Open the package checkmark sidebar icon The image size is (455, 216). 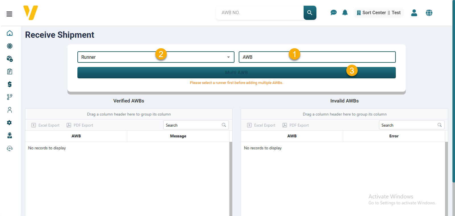pos(10,59)
